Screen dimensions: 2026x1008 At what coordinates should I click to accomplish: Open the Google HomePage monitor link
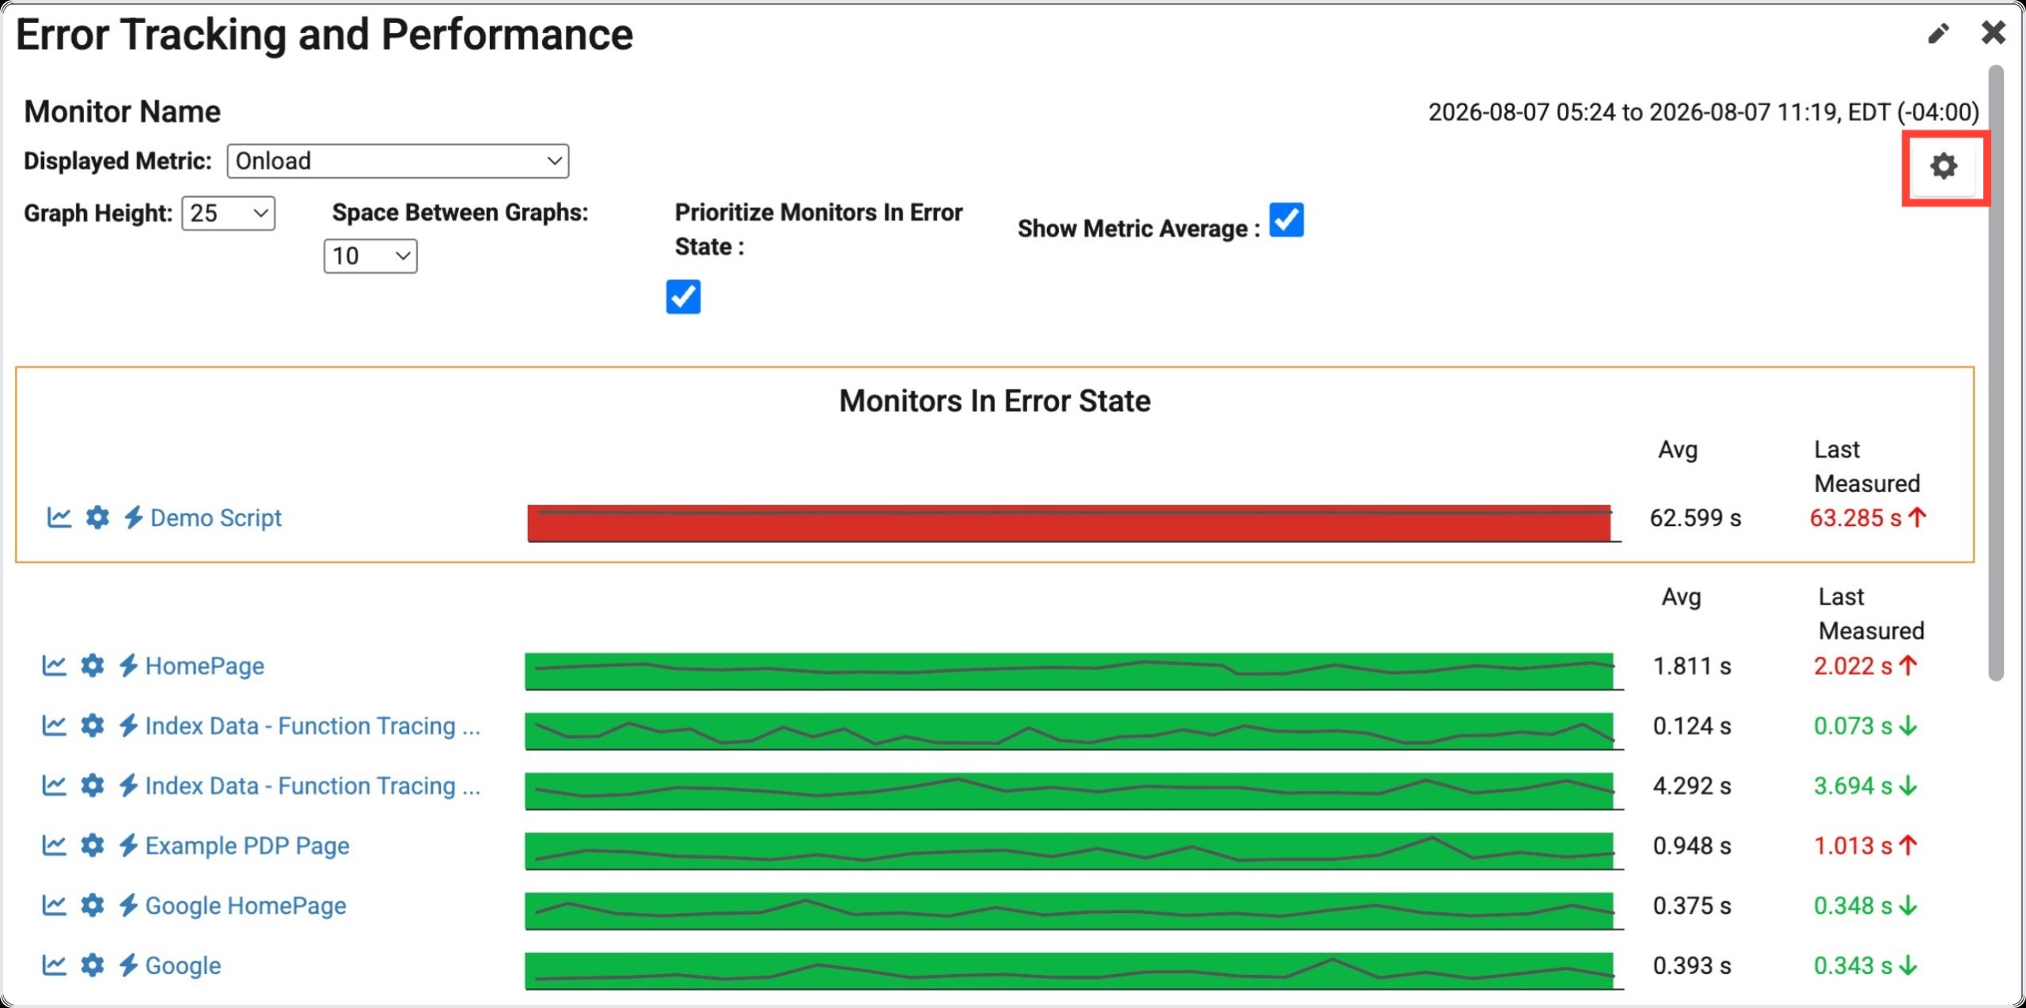[x=246, y=906]
